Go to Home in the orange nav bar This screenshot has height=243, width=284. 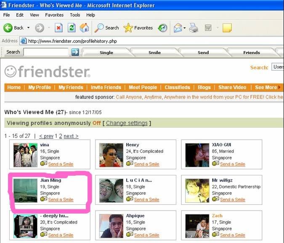(14, 87)
